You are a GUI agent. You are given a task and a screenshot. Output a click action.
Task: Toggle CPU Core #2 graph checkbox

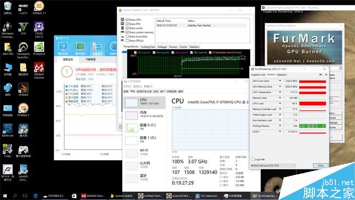(154, 52)
